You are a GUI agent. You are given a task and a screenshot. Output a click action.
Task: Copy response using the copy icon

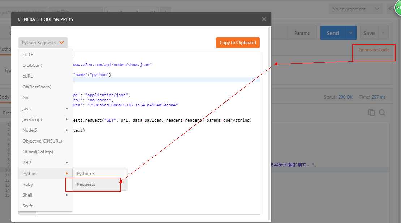coord(371,113)
